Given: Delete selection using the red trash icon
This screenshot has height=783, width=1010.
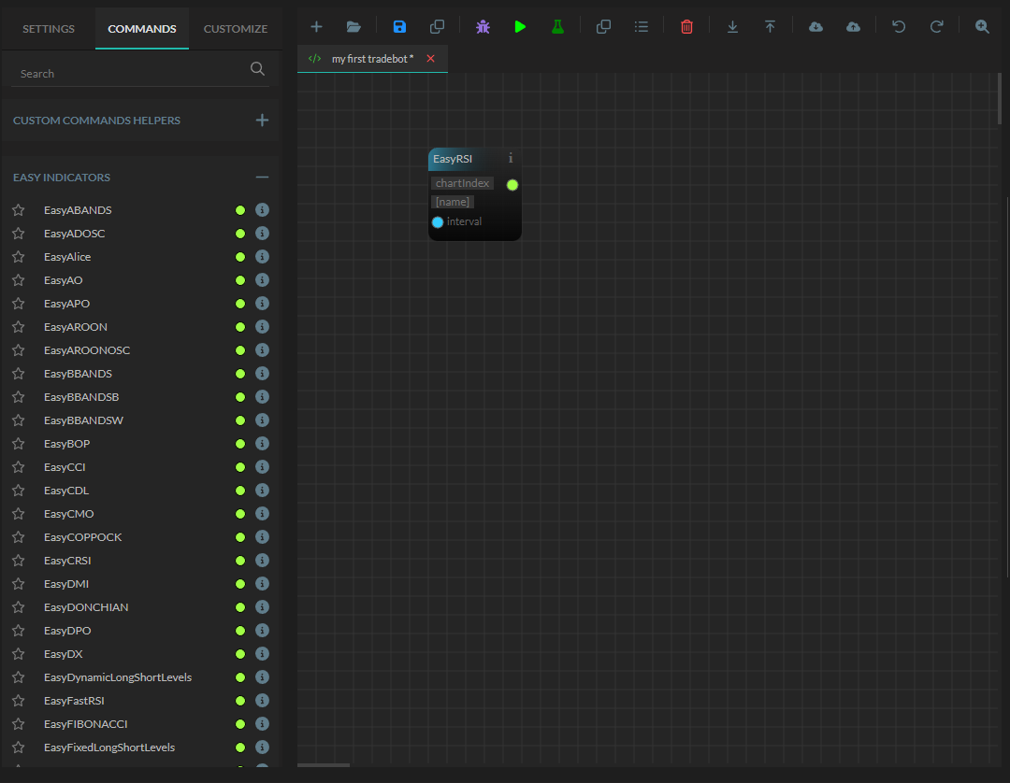Looking at the screenshot, I should tap(686, 26).
